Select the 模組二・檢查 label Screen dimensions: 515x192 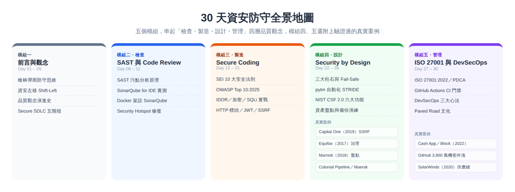(130, 55)
